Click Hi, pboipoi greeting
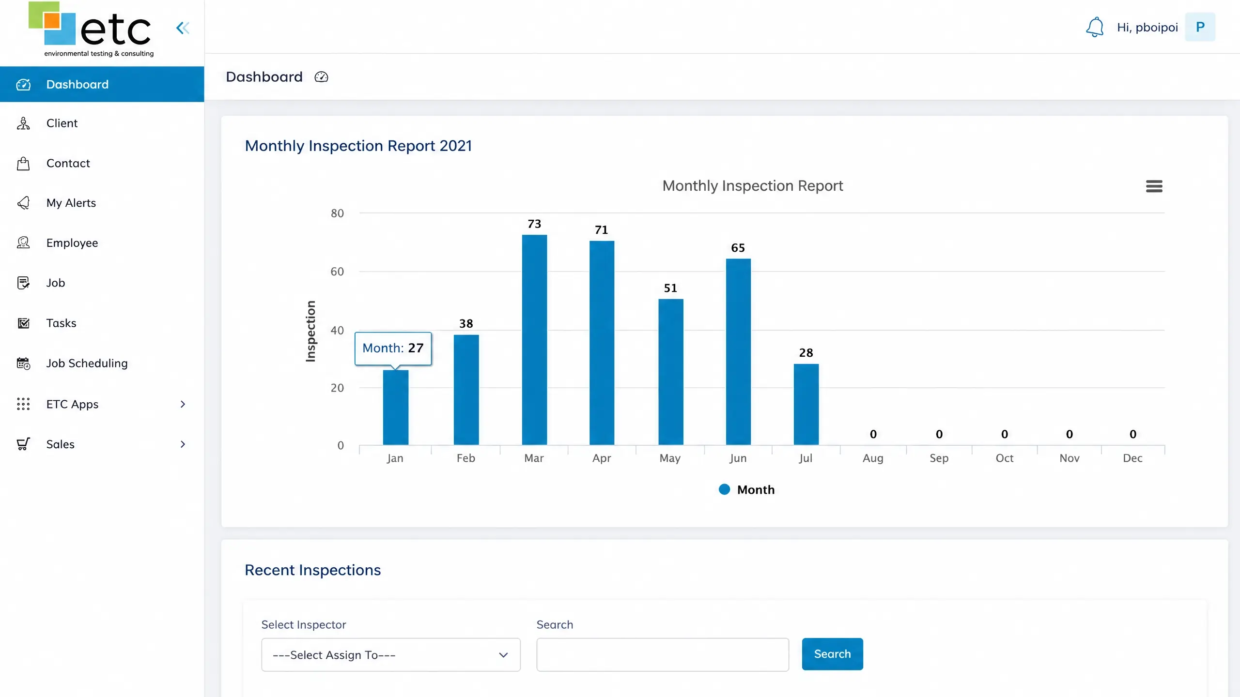The width and height of the screenshot is (1240, 697). [1147, 28]
